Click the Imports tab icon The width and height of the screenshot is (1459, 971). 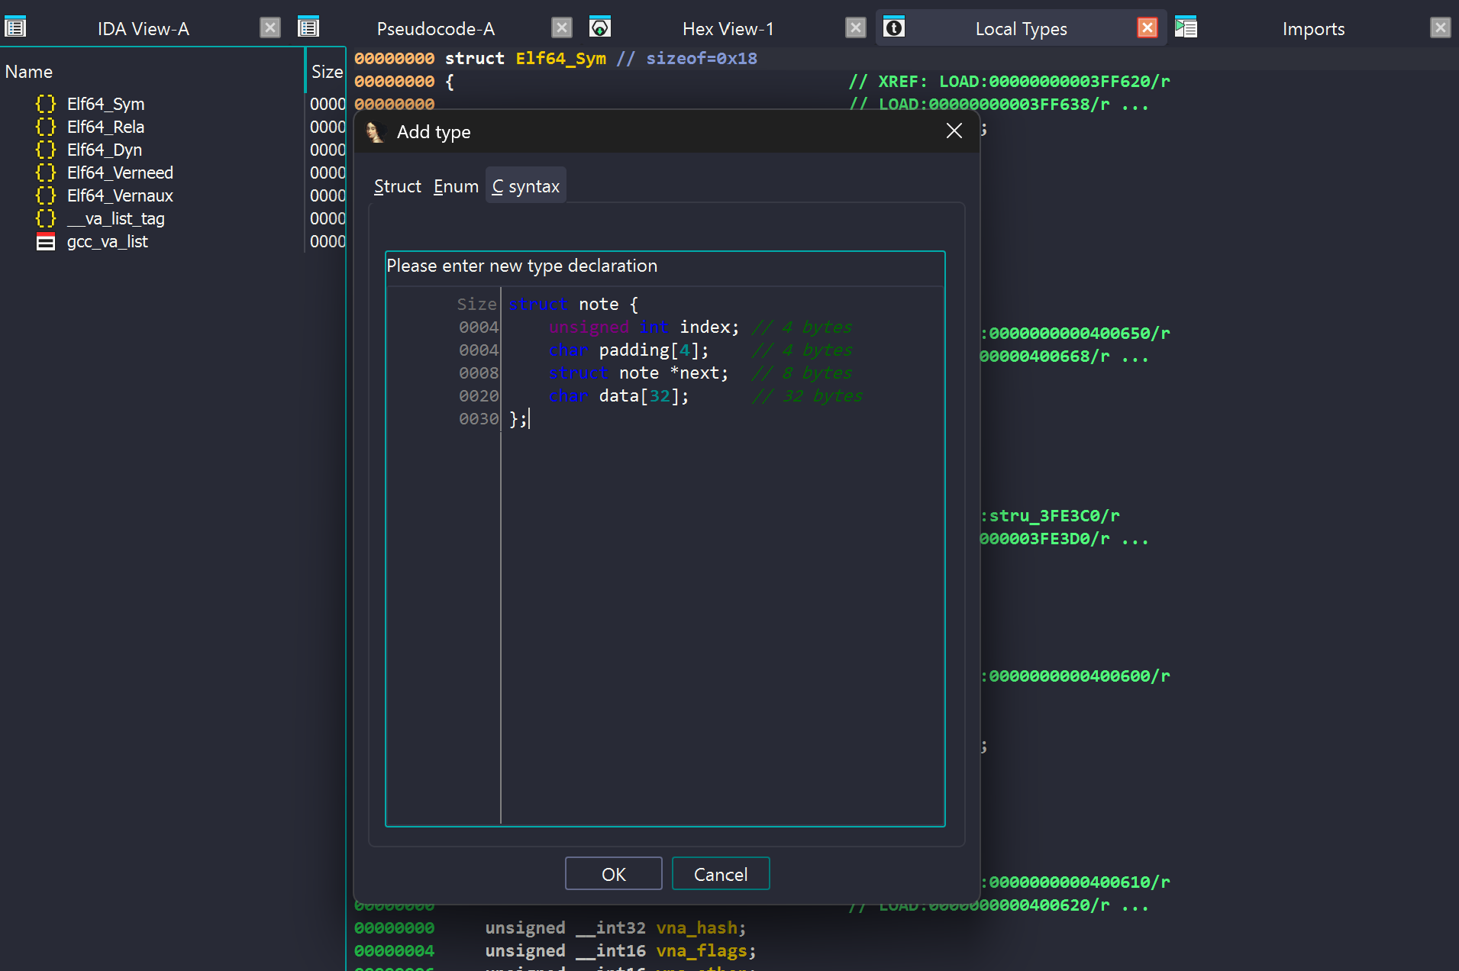(1186, 28)
